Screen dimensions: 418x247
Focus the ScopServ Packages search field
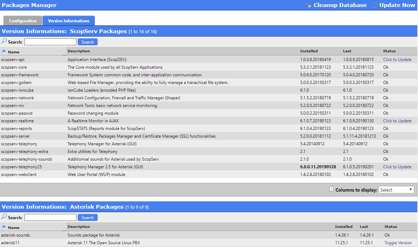click(51, 42)
